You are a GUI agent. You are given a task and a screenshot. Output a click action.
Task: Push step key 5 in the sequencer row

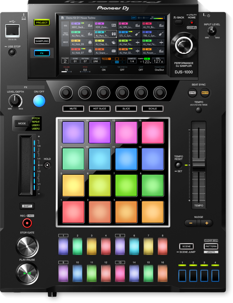point(120,246)
